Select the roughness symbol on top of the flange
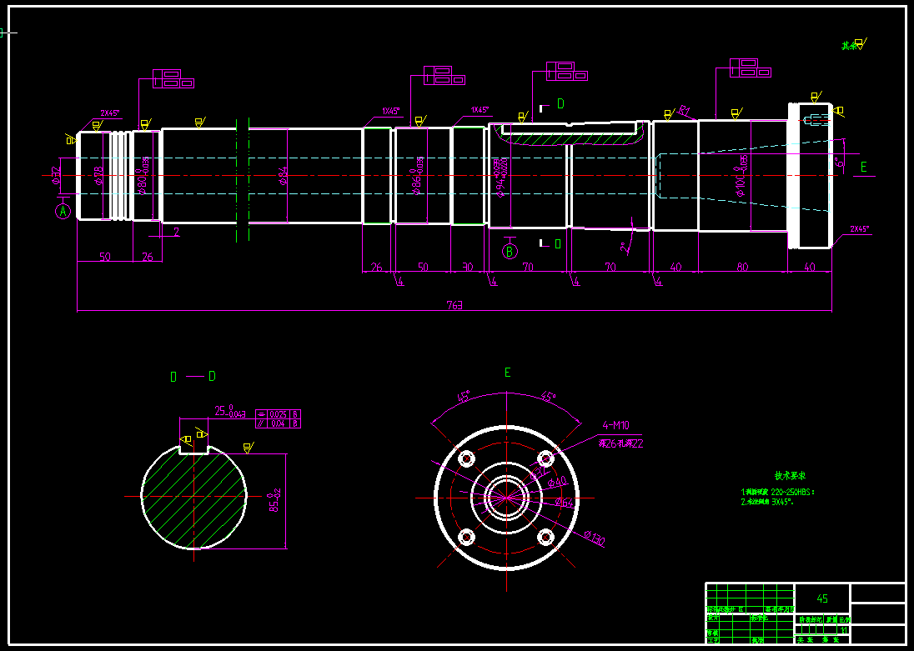This screenshot has height=651, width=914. pyautogui.click(x=815, y=97)
